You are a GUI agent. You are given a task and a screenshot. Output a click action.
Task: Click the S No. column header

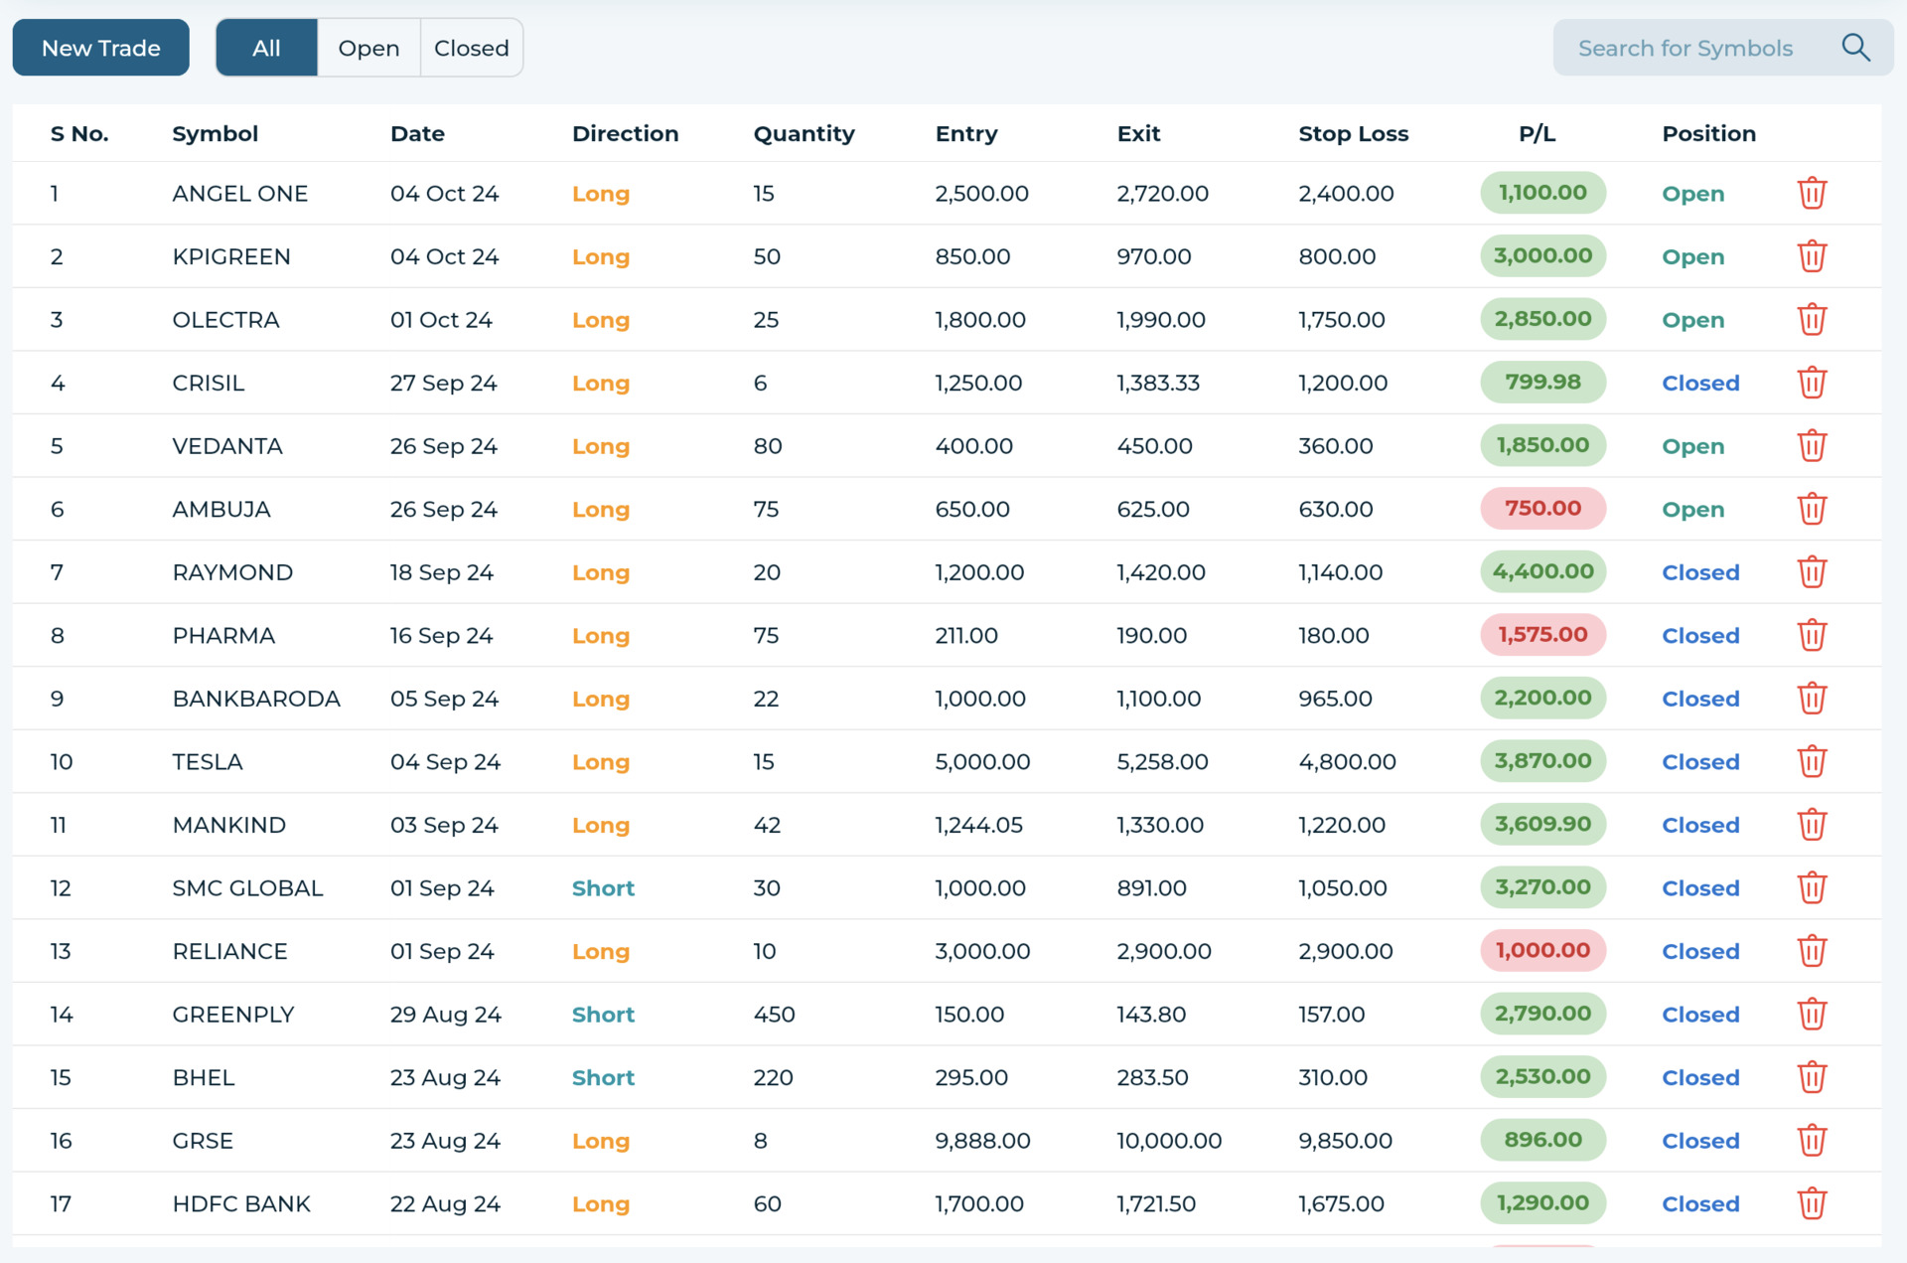pos(79,133)
